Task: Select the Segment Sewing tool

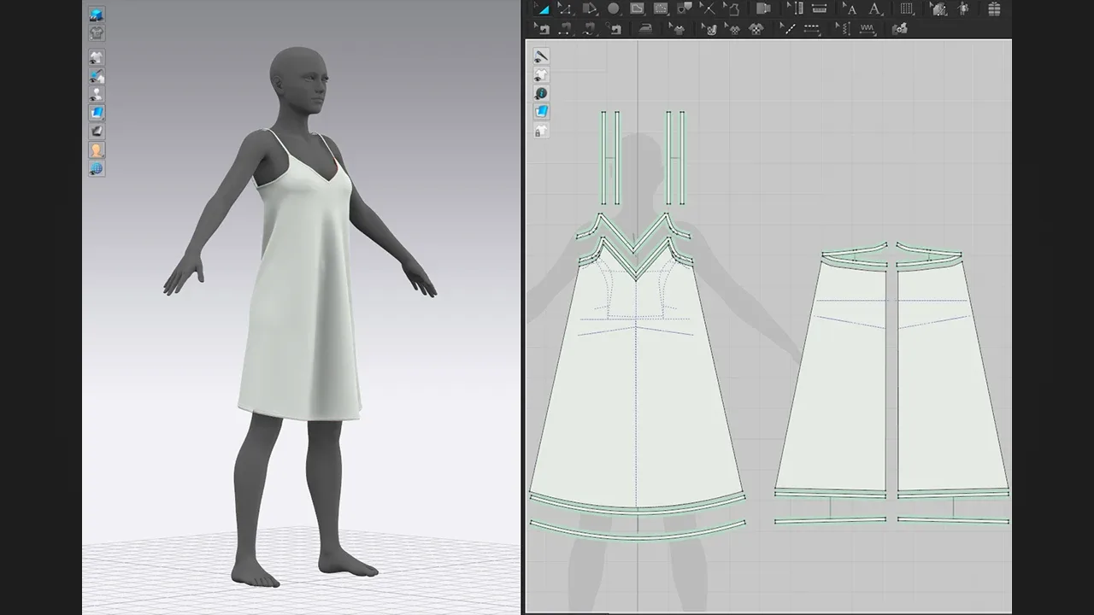Action: (565, 28)
